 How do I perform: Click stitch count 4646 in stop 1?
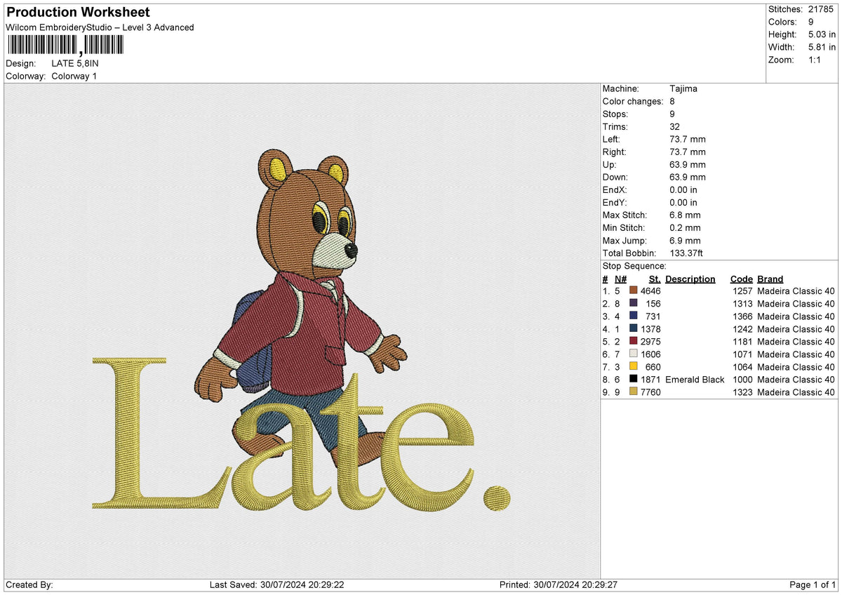coord(650,291)
